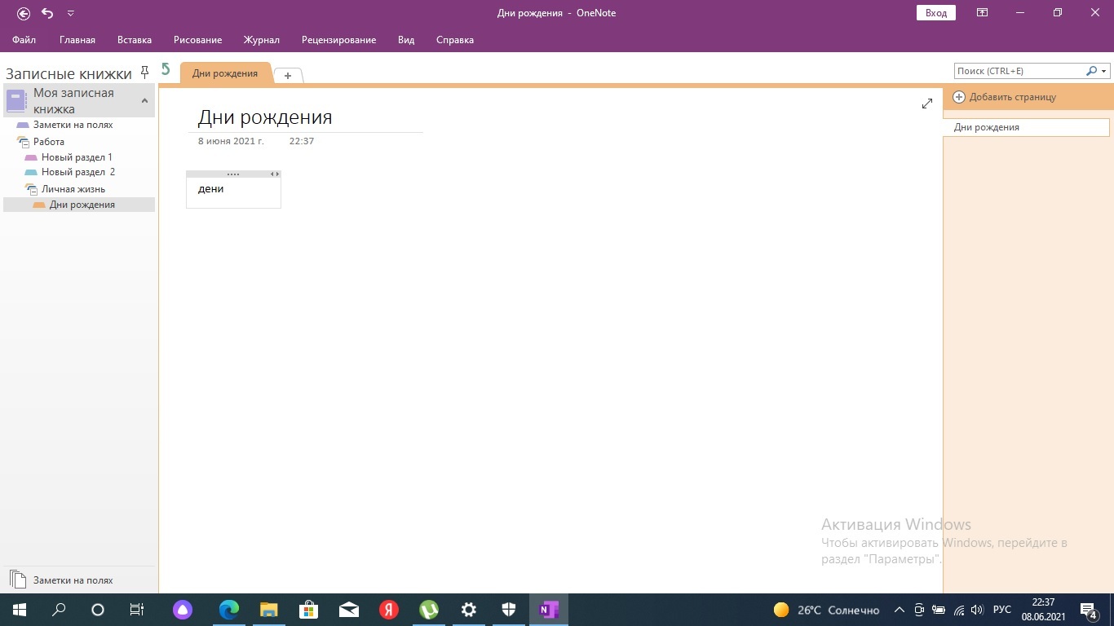1114x626 pixels.
Task: Click the note container width arrows
Action: (x=275, y=174)
